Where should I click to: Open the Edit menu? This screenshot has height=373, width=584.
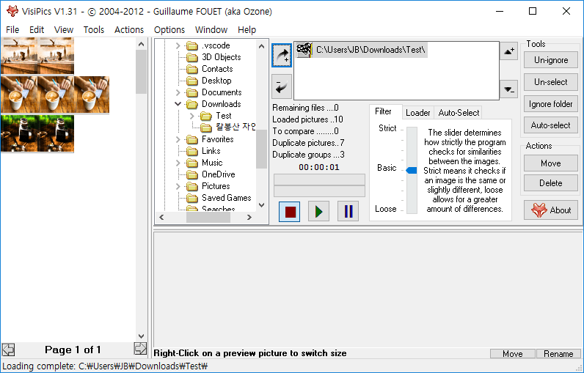(37, 30)
